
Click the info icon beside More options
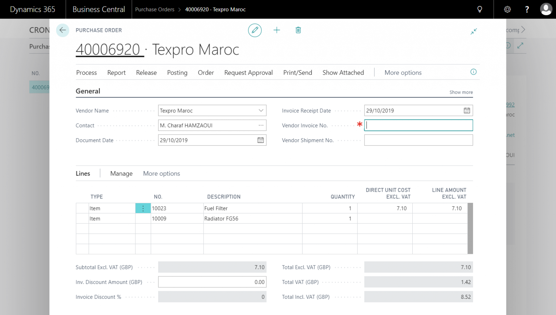473,72
